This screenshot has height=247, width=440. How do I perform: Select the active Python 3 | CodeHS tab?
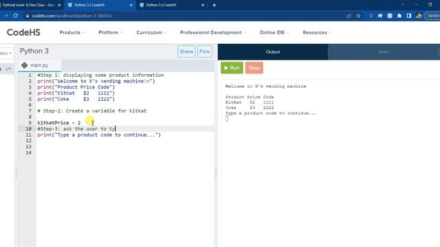(x=100, y=5)
